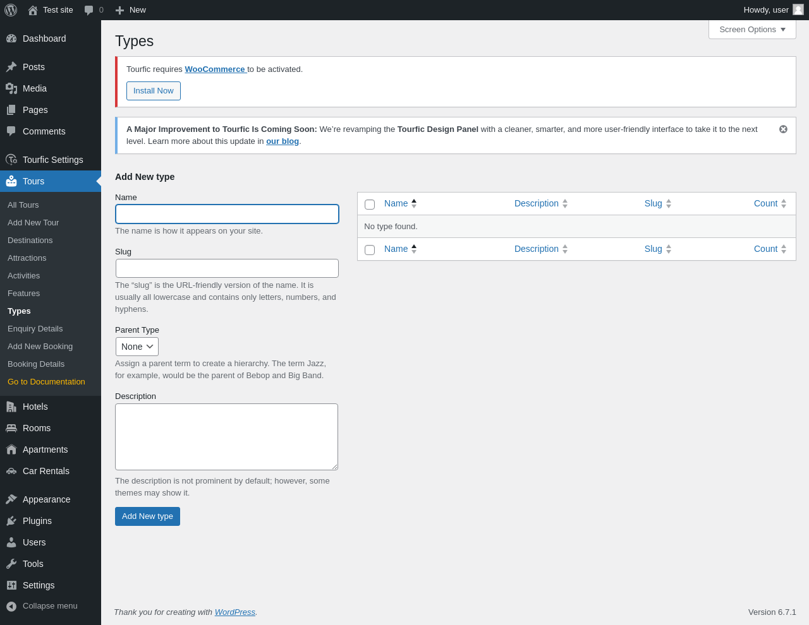Click the Install Now button
The height and width of the screenshot is (625, 809).
(x=154, y=91)
